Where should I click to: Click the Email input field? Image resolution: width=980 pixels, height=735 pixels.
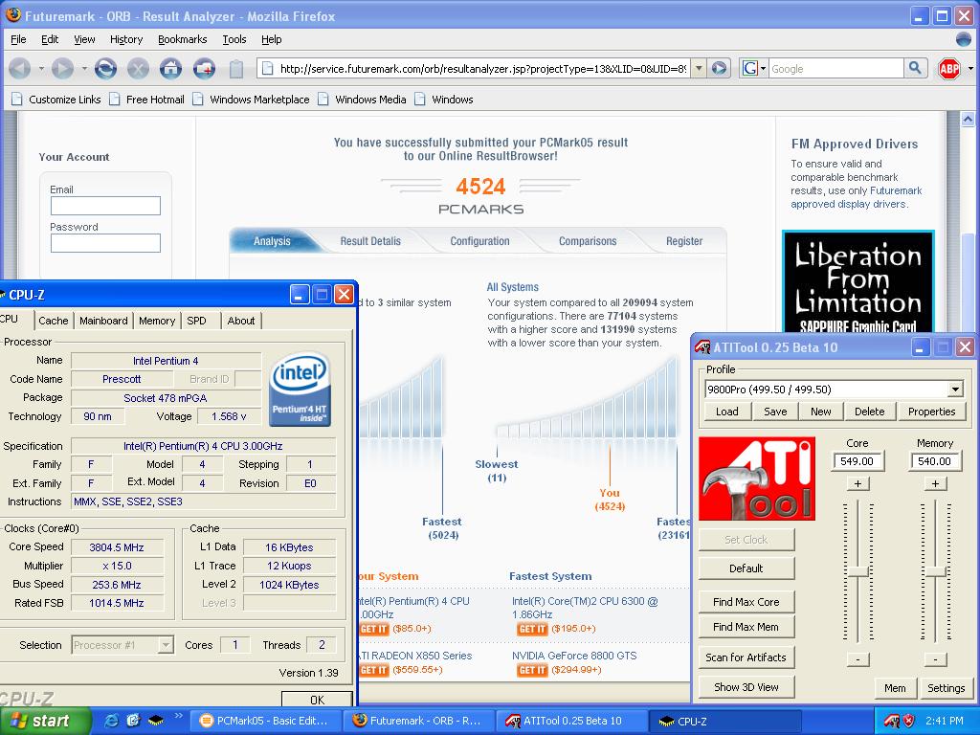pos(105,206)
